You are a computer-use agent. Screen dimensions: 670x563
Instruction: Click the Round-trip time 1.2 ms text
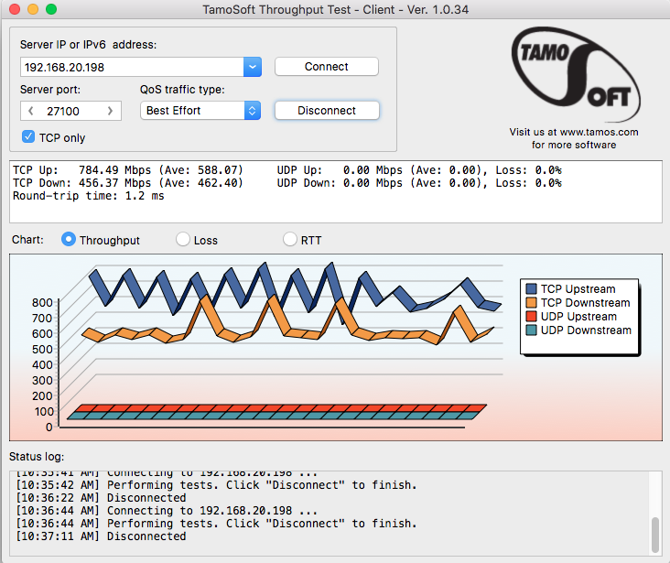click(x=89, y=196)
